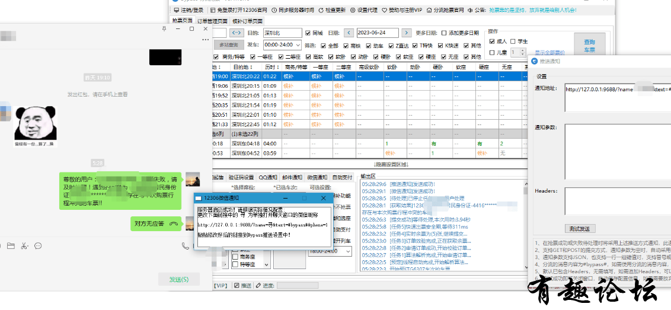Open WeChat send-file folder icon
The width and height of the screenshot is (671, 310).
point(11,246)
